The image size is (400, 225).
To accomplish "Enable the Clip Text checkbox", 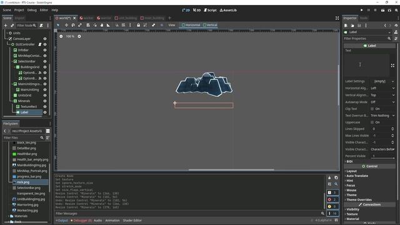I will [372, 109].
